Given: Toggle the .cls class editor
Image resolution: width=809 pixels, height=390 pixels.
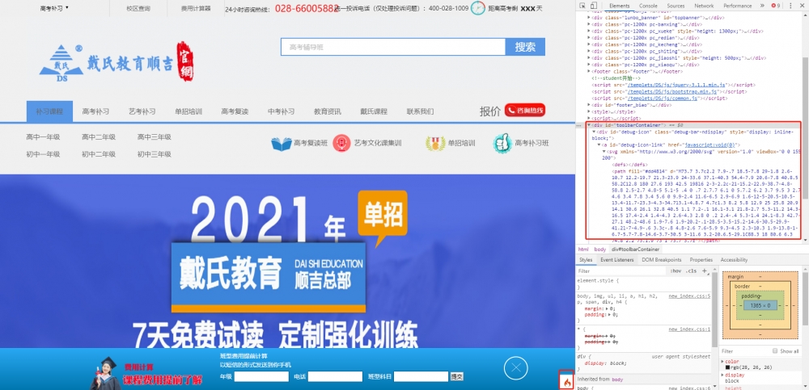Looking at the screenshot, I should [692, 271].
